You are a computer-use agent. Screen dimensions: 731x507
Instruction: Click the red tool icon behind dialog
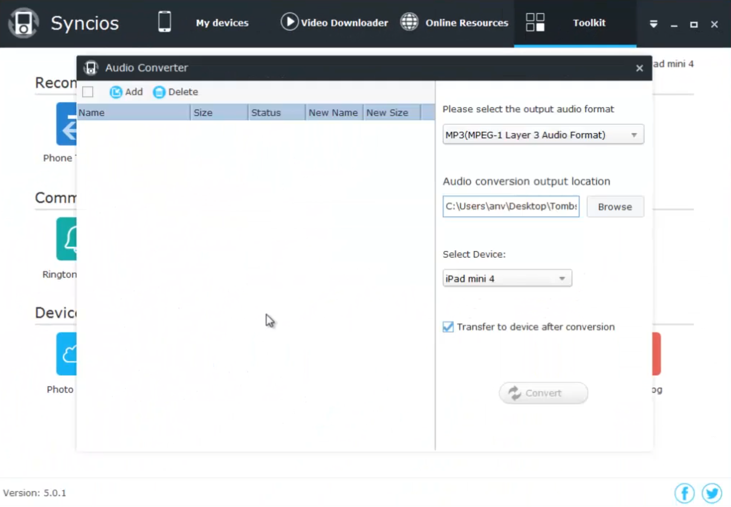[656, 354]
